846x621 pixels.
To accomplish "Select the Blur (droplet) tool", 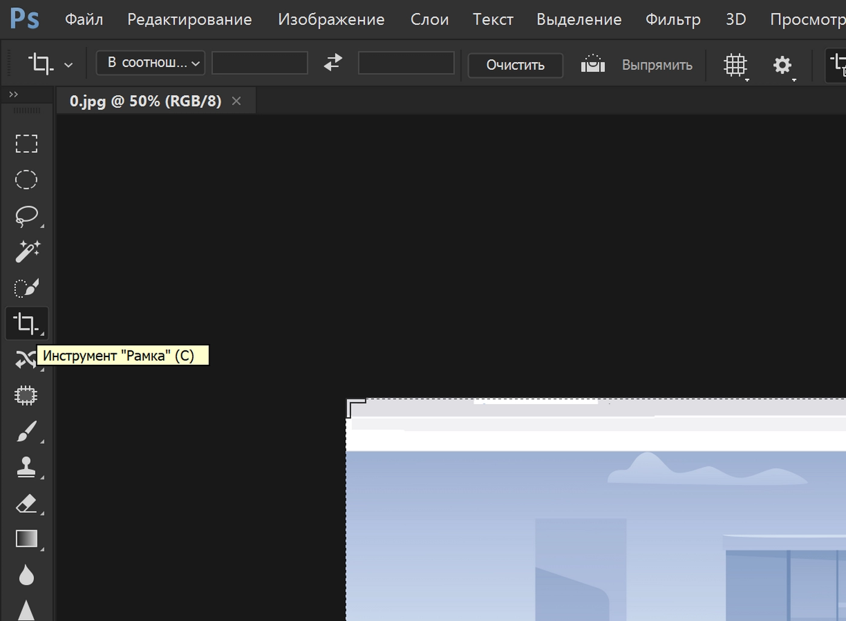I will pos(26,575).
